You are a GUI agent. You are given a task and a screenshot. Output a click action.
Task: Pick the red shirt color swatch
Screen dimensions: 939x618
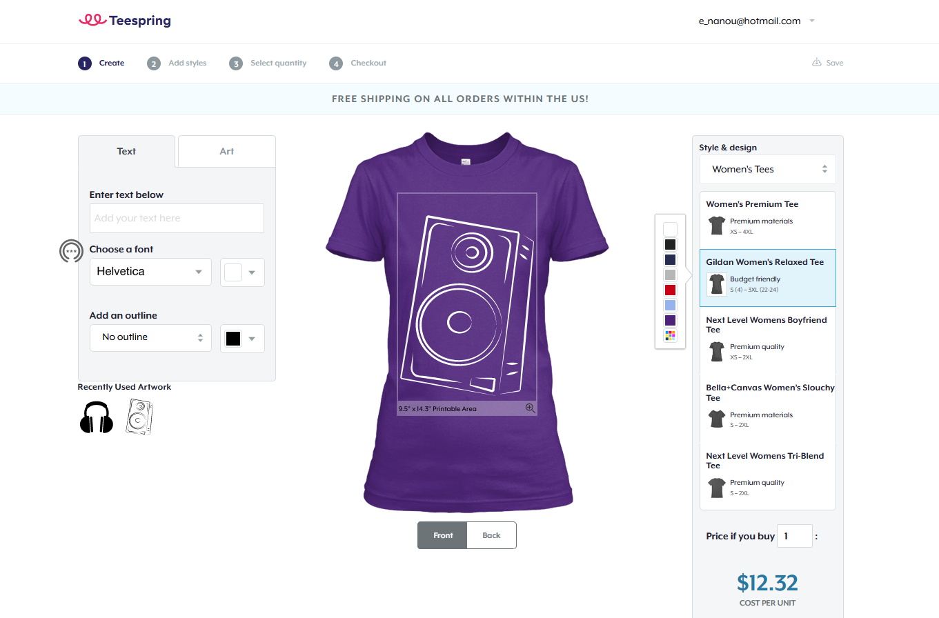pos(670,290)
